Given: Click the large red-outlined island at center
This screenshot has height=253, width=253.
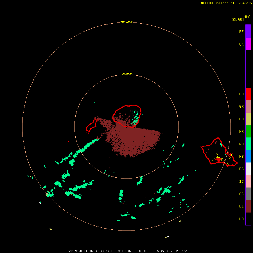Looking at the screenshot, I should (x=127, y=116).
